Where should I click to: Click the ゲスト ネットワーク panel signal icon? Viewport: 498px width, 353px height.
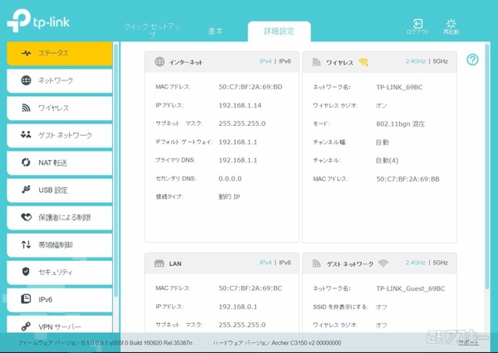point(316,264)
